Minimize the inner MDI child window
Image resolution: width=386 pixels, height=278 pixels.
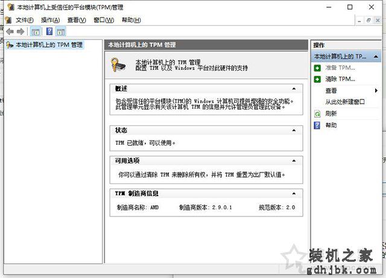pyautogui.click(x=359, y=21)
